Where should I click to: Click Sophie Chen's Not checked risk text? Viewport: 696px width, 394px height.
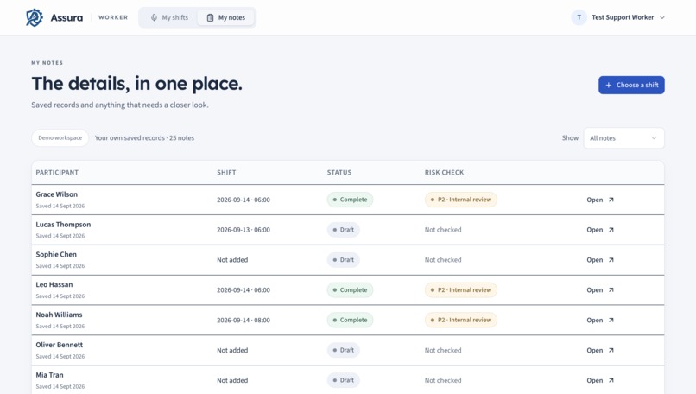click(443, 260)
